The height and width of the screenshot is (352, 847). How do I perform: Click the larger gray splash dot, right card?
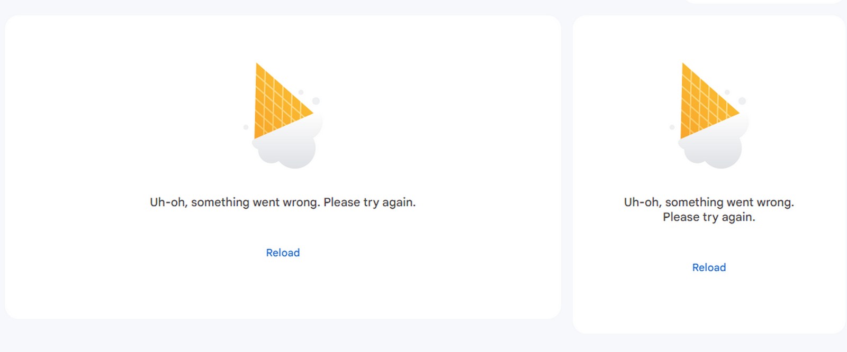742,101
